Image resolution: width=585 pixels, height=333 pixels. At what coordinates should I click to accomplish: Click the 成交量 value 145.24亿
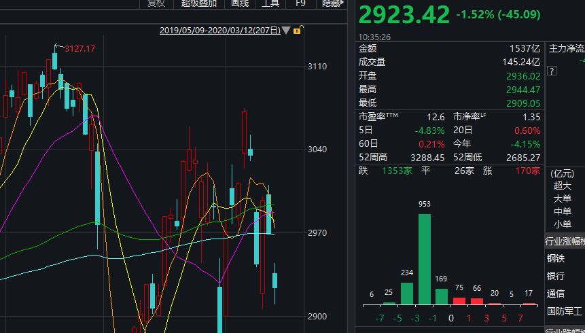click(521, 62)
